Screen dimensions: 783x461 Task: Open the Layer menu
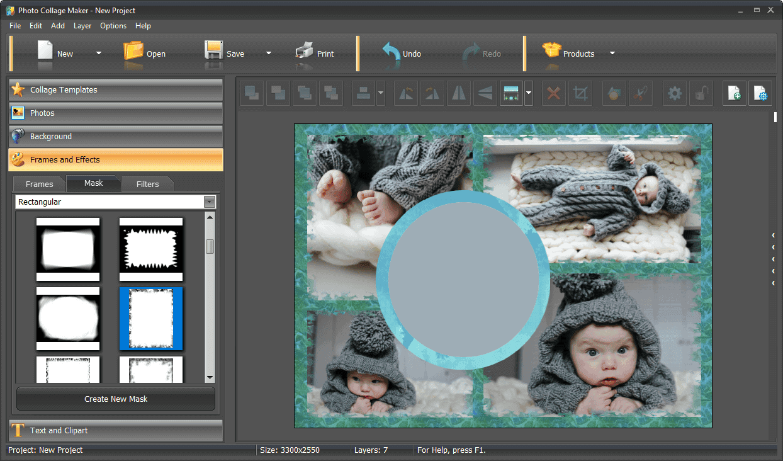[82, 26]
